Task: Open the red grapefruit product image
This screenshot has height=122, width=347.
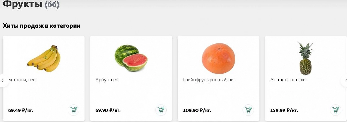Action: [x=218, y=58]
